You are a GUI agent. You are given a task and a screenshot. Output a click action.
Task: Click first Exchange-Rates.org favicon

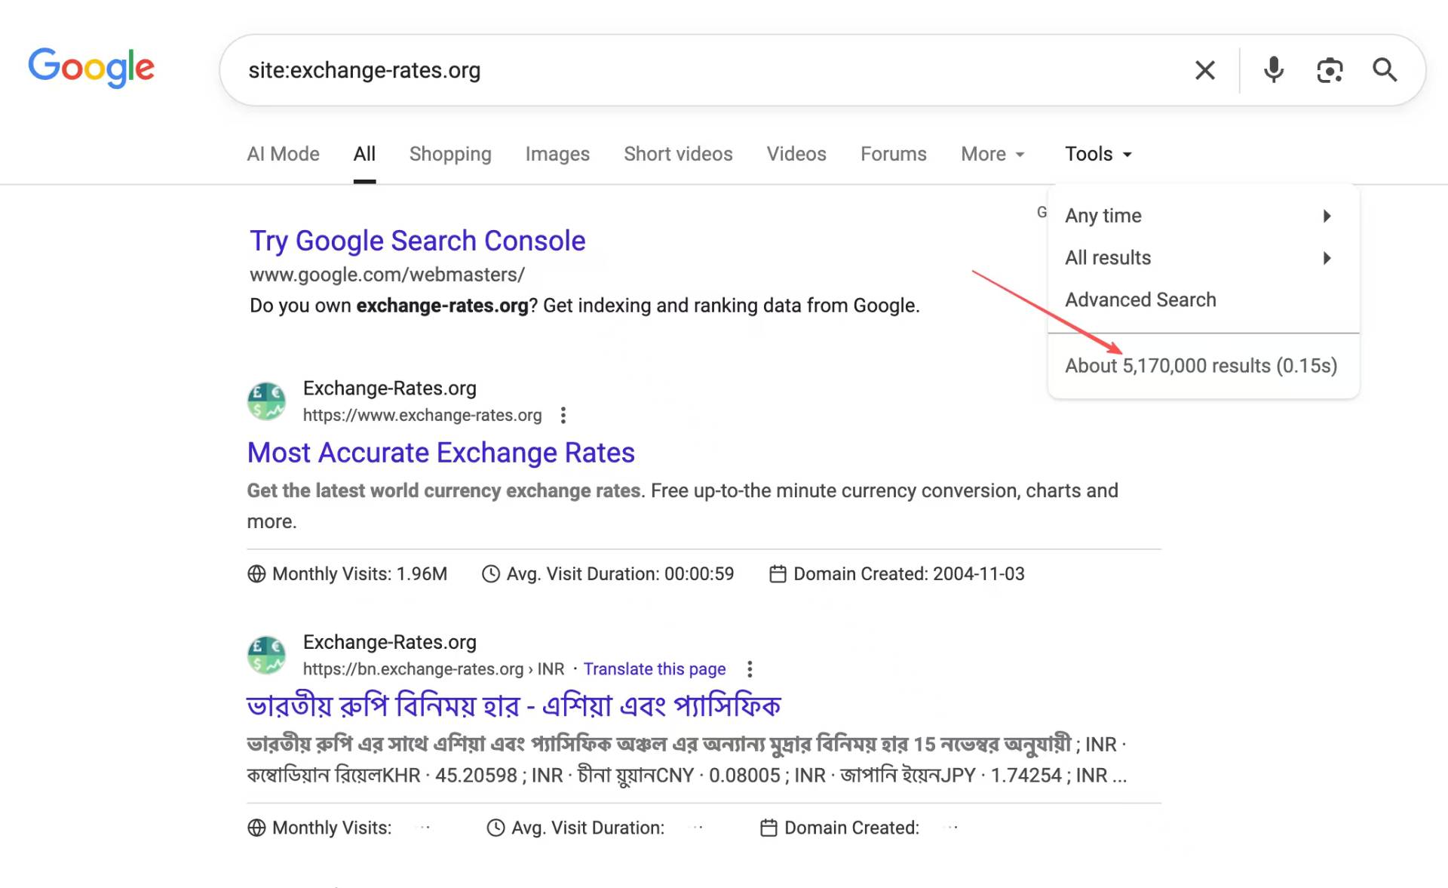(x=267, y=401)
